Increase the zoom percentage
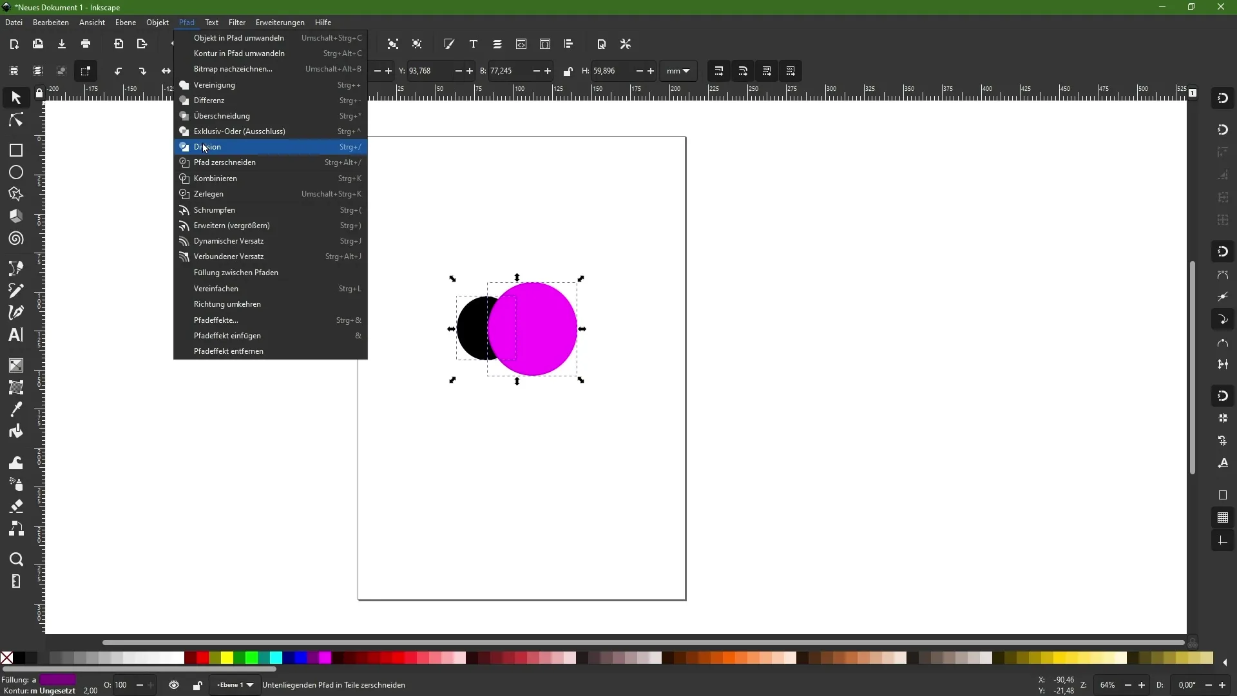This screenshot has height=696, width=1237. pyautogui.click(x=1142, y=686)
